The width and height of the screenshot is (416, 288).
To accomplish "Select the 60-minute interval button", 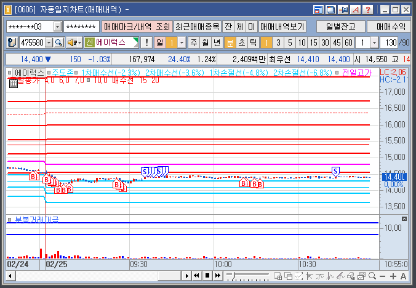I will 348,42.
